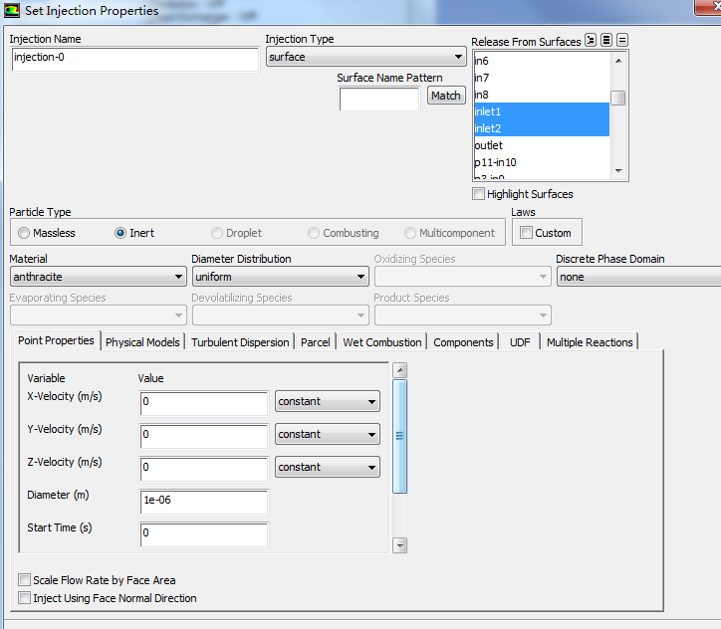Screen dimensions: 721x629
Task: Open the Z-Velocity constant dropdown
Action: [x=328, y=467]
